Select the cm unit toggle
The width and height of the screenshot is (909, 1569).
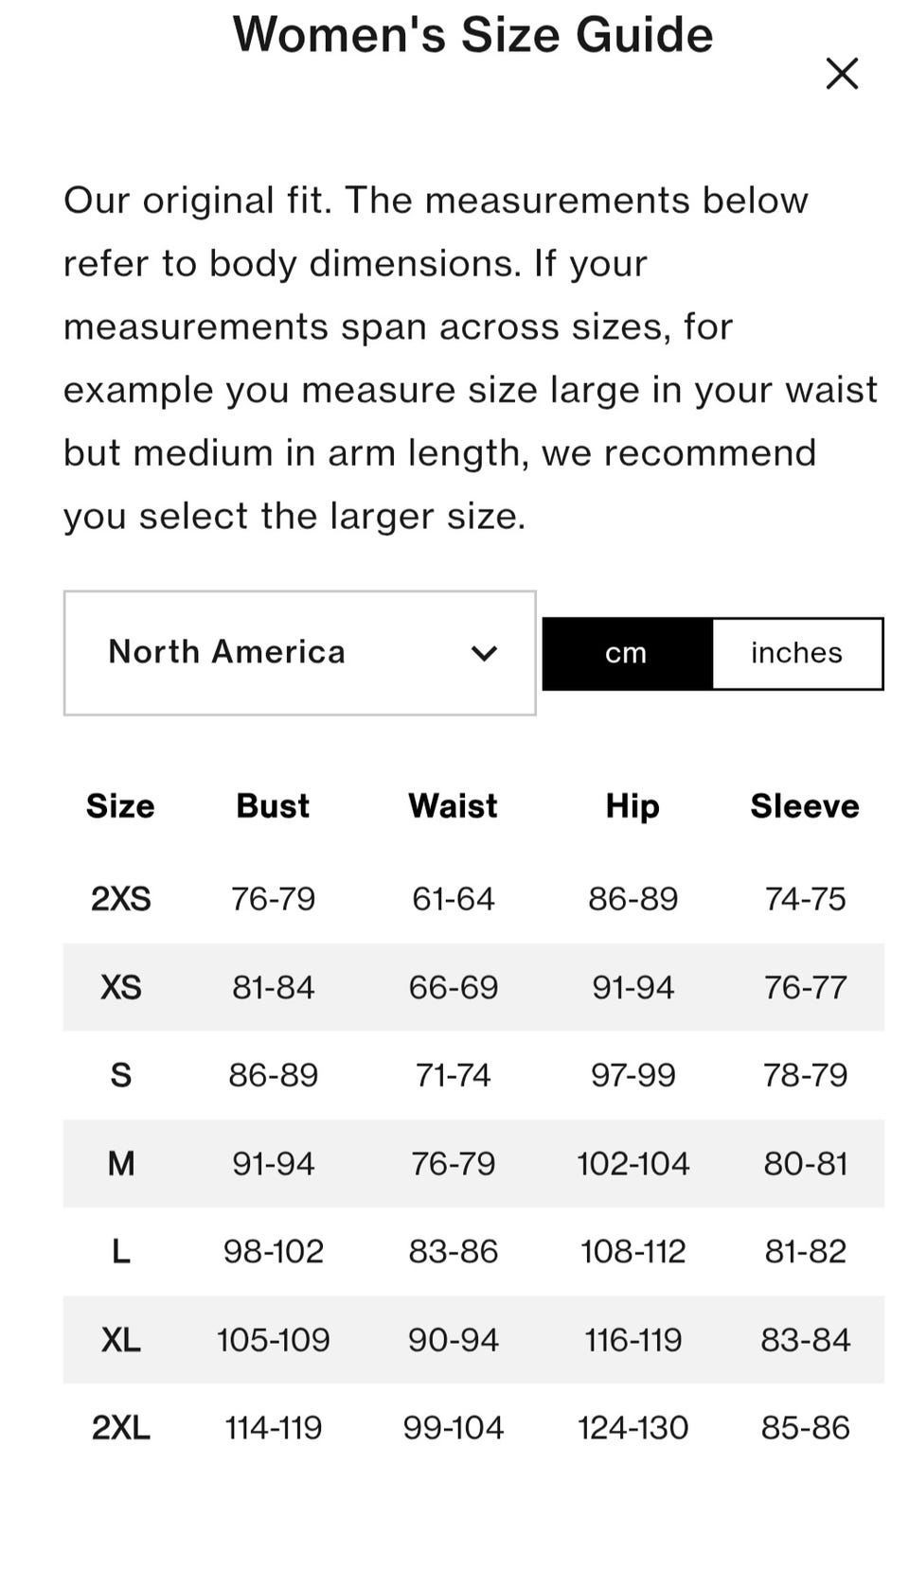[626, 653]
